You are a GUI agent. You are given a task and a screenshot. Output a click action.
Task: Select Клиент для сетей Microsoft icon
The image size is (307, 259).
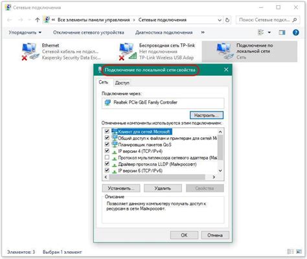click(115, 131)
